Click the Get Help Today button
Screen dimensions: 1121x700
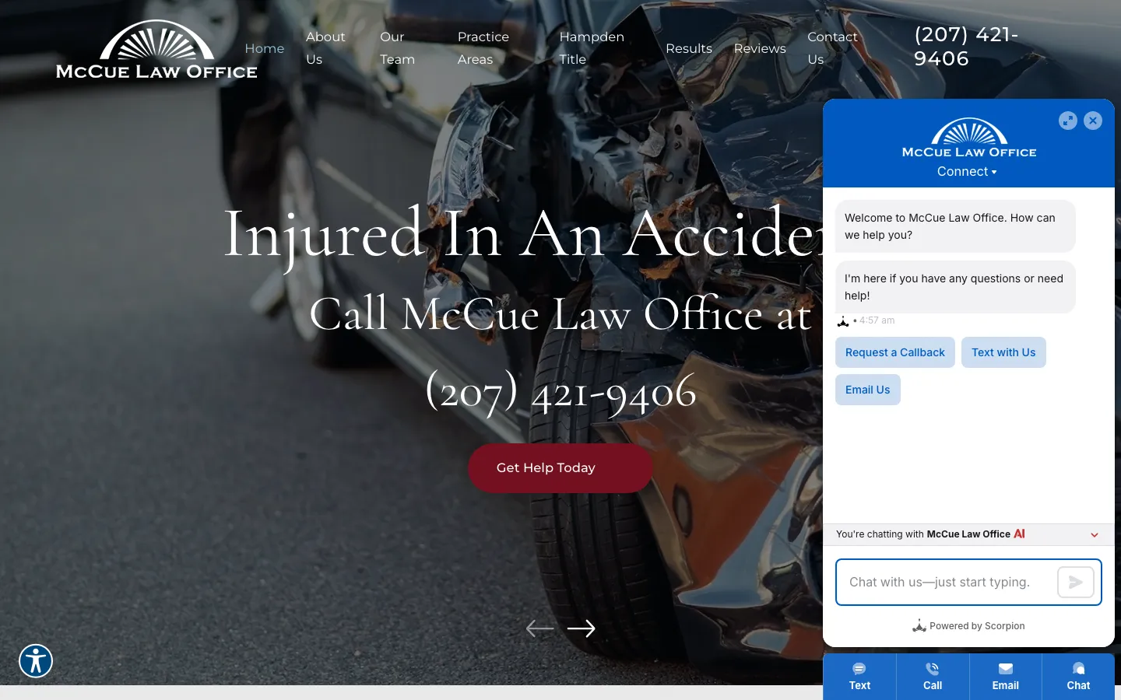(x=560, y=468)
